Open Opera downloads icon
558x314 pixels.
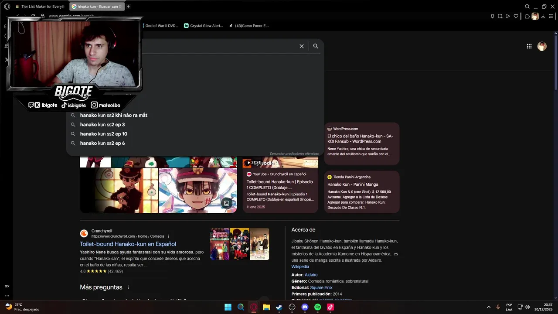[x=544, y=16]
